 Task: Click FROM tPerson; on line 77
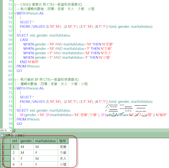pyautogui.click(x=28, y=119)
